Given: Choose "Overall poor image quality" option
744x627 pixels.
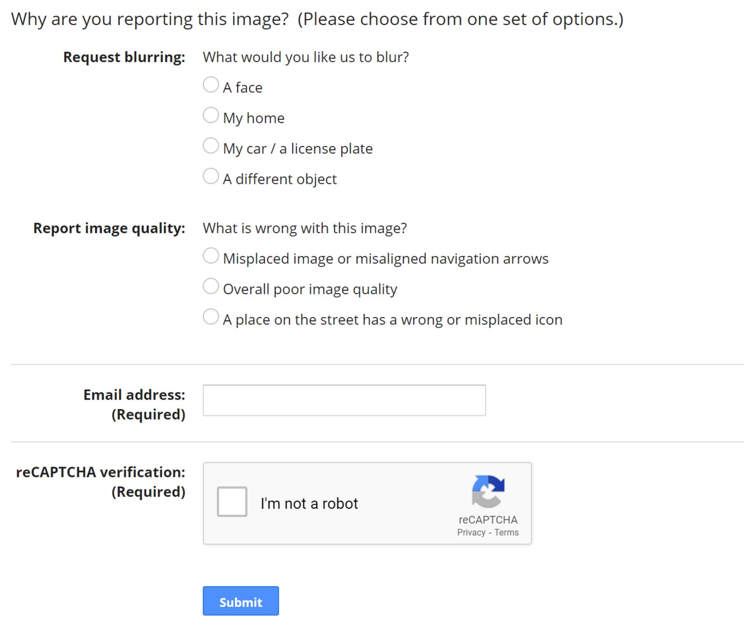Looking at the screenshot, I should point(211,287).
